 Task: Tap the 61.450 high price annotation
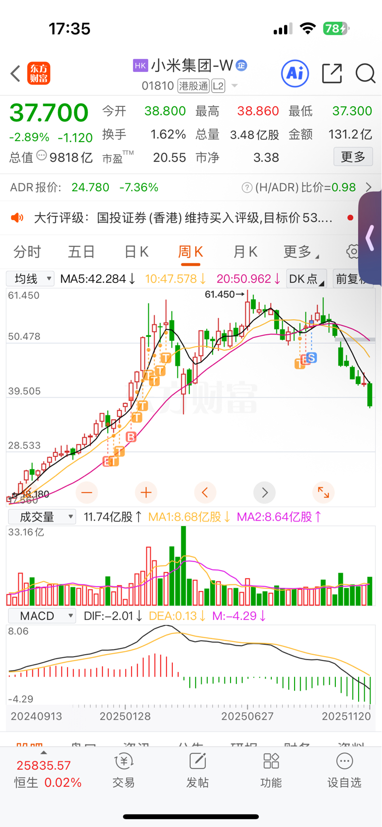coord(224,295)
